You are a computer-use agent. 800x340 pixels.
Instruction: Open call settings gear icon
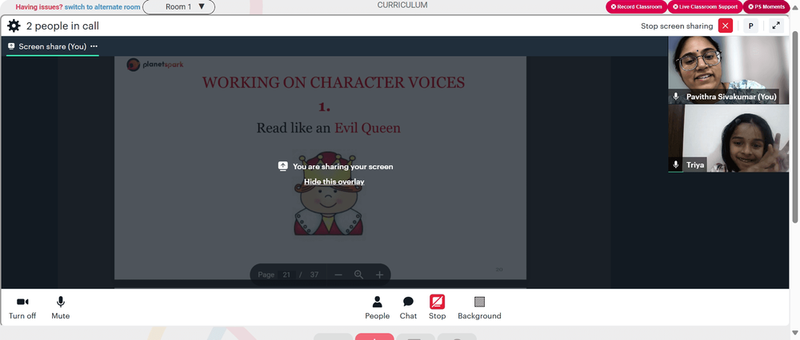pos(14,26)
